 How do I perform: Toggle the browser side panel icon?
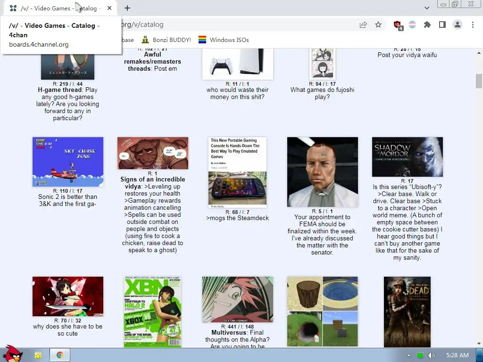tap(442, 25)
